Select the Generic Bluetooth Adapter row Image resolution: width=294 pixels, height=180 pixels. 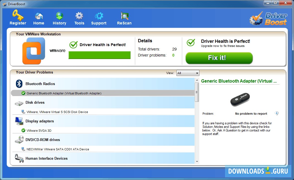tap(103, 93)
